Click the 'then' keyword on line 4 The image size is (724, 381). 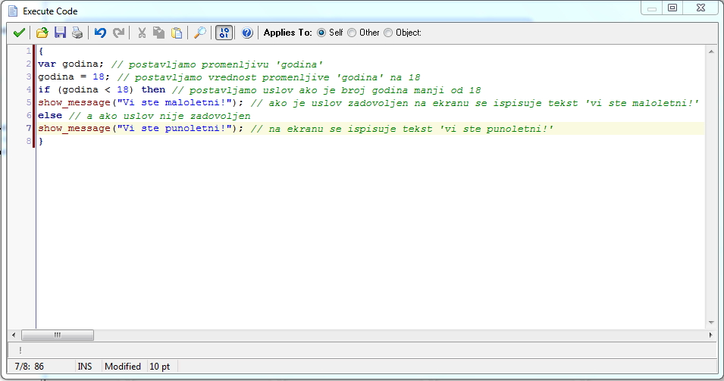point(153,89)
